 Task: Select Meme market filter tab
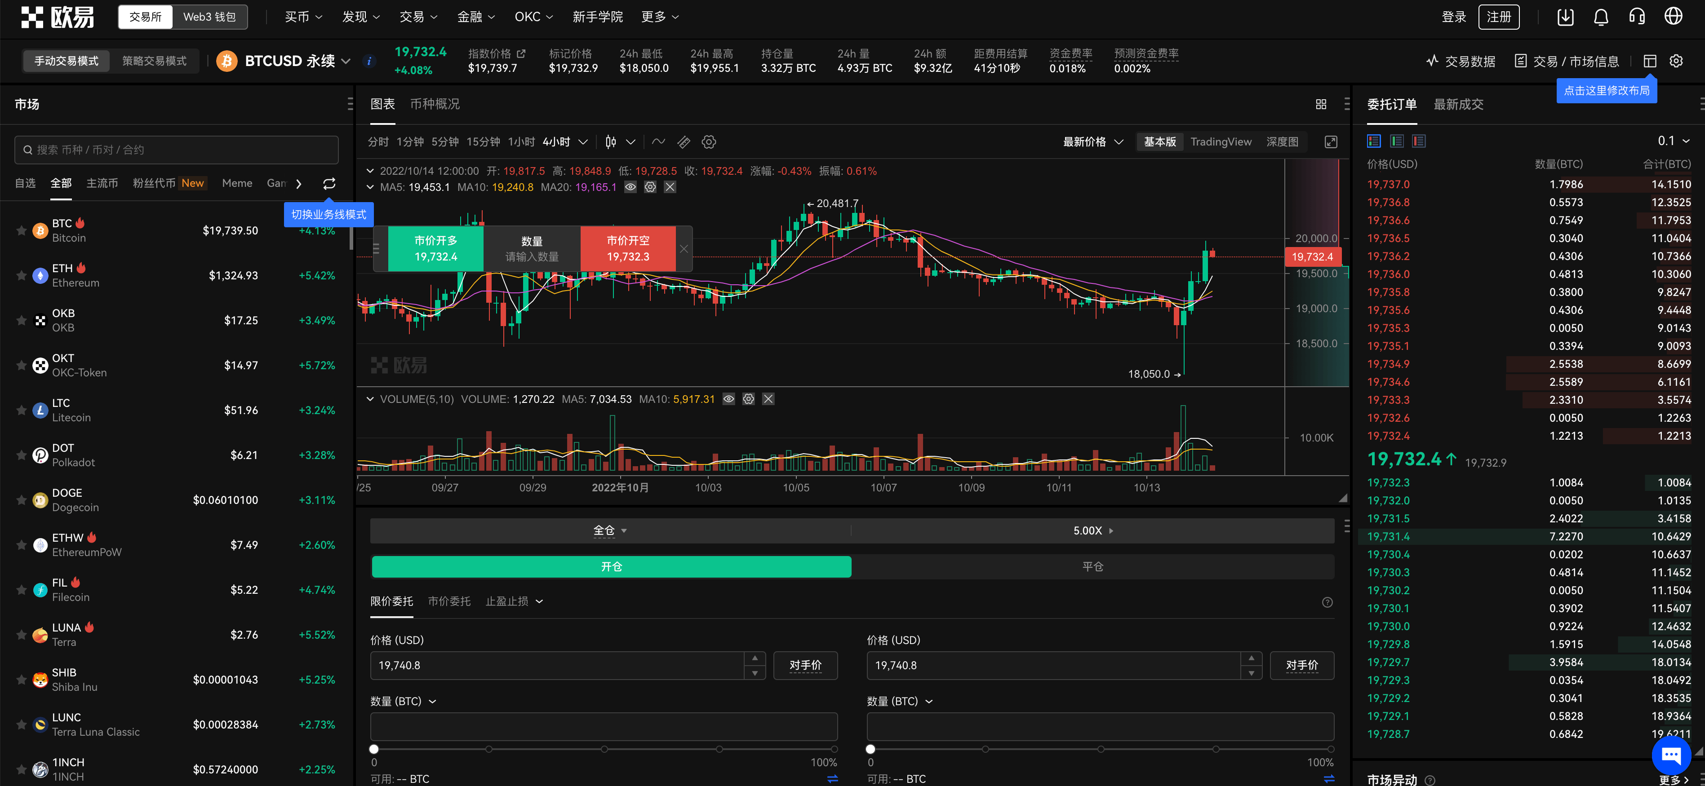[x=237, y=183]
